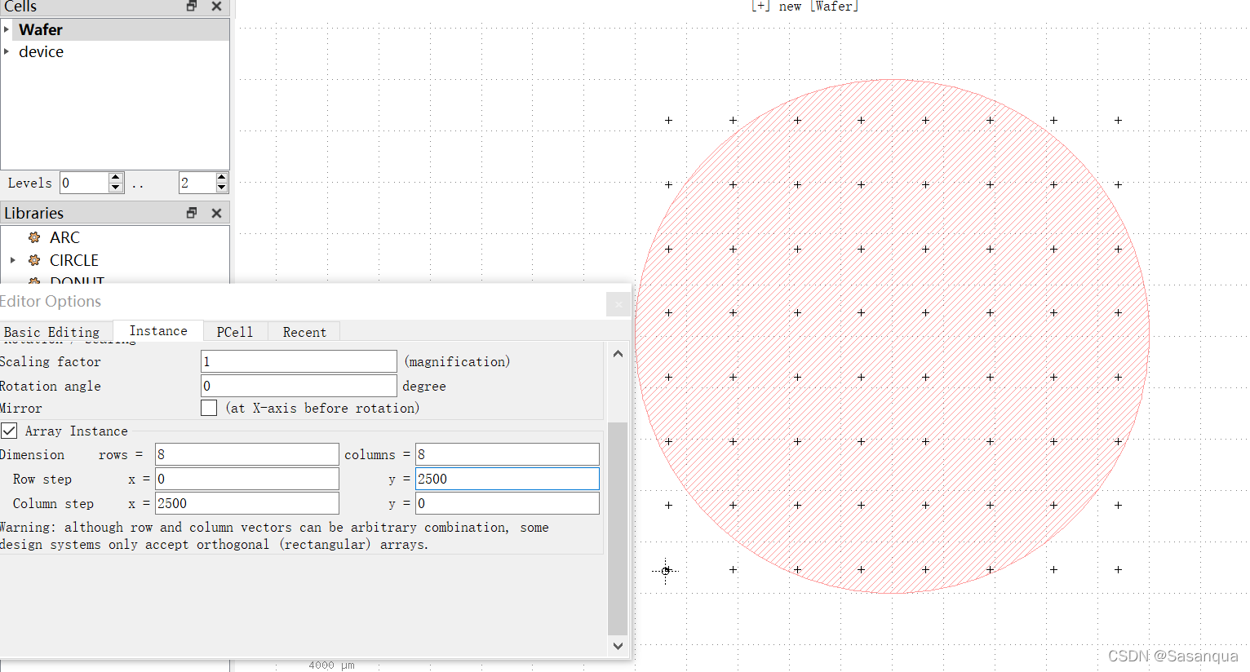Close the Libraries panel
This screenshot has height=672, width=1250.
(215, 212)
